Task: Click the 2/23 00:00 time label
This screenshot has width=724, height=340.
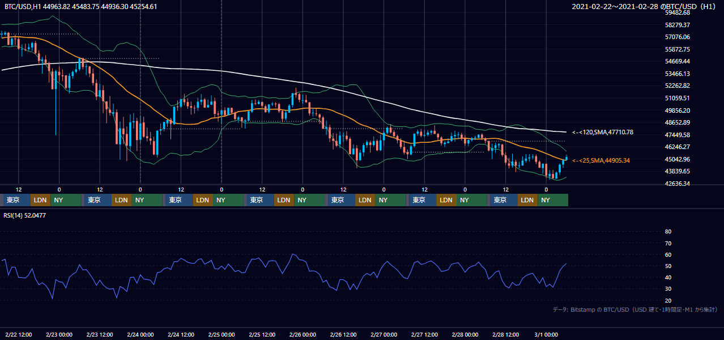Action: pyautogui.click(x=59, y=334)
